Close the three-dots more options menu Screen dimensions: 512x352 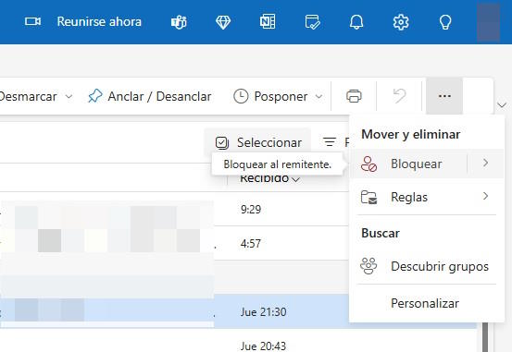coord(444,96)
